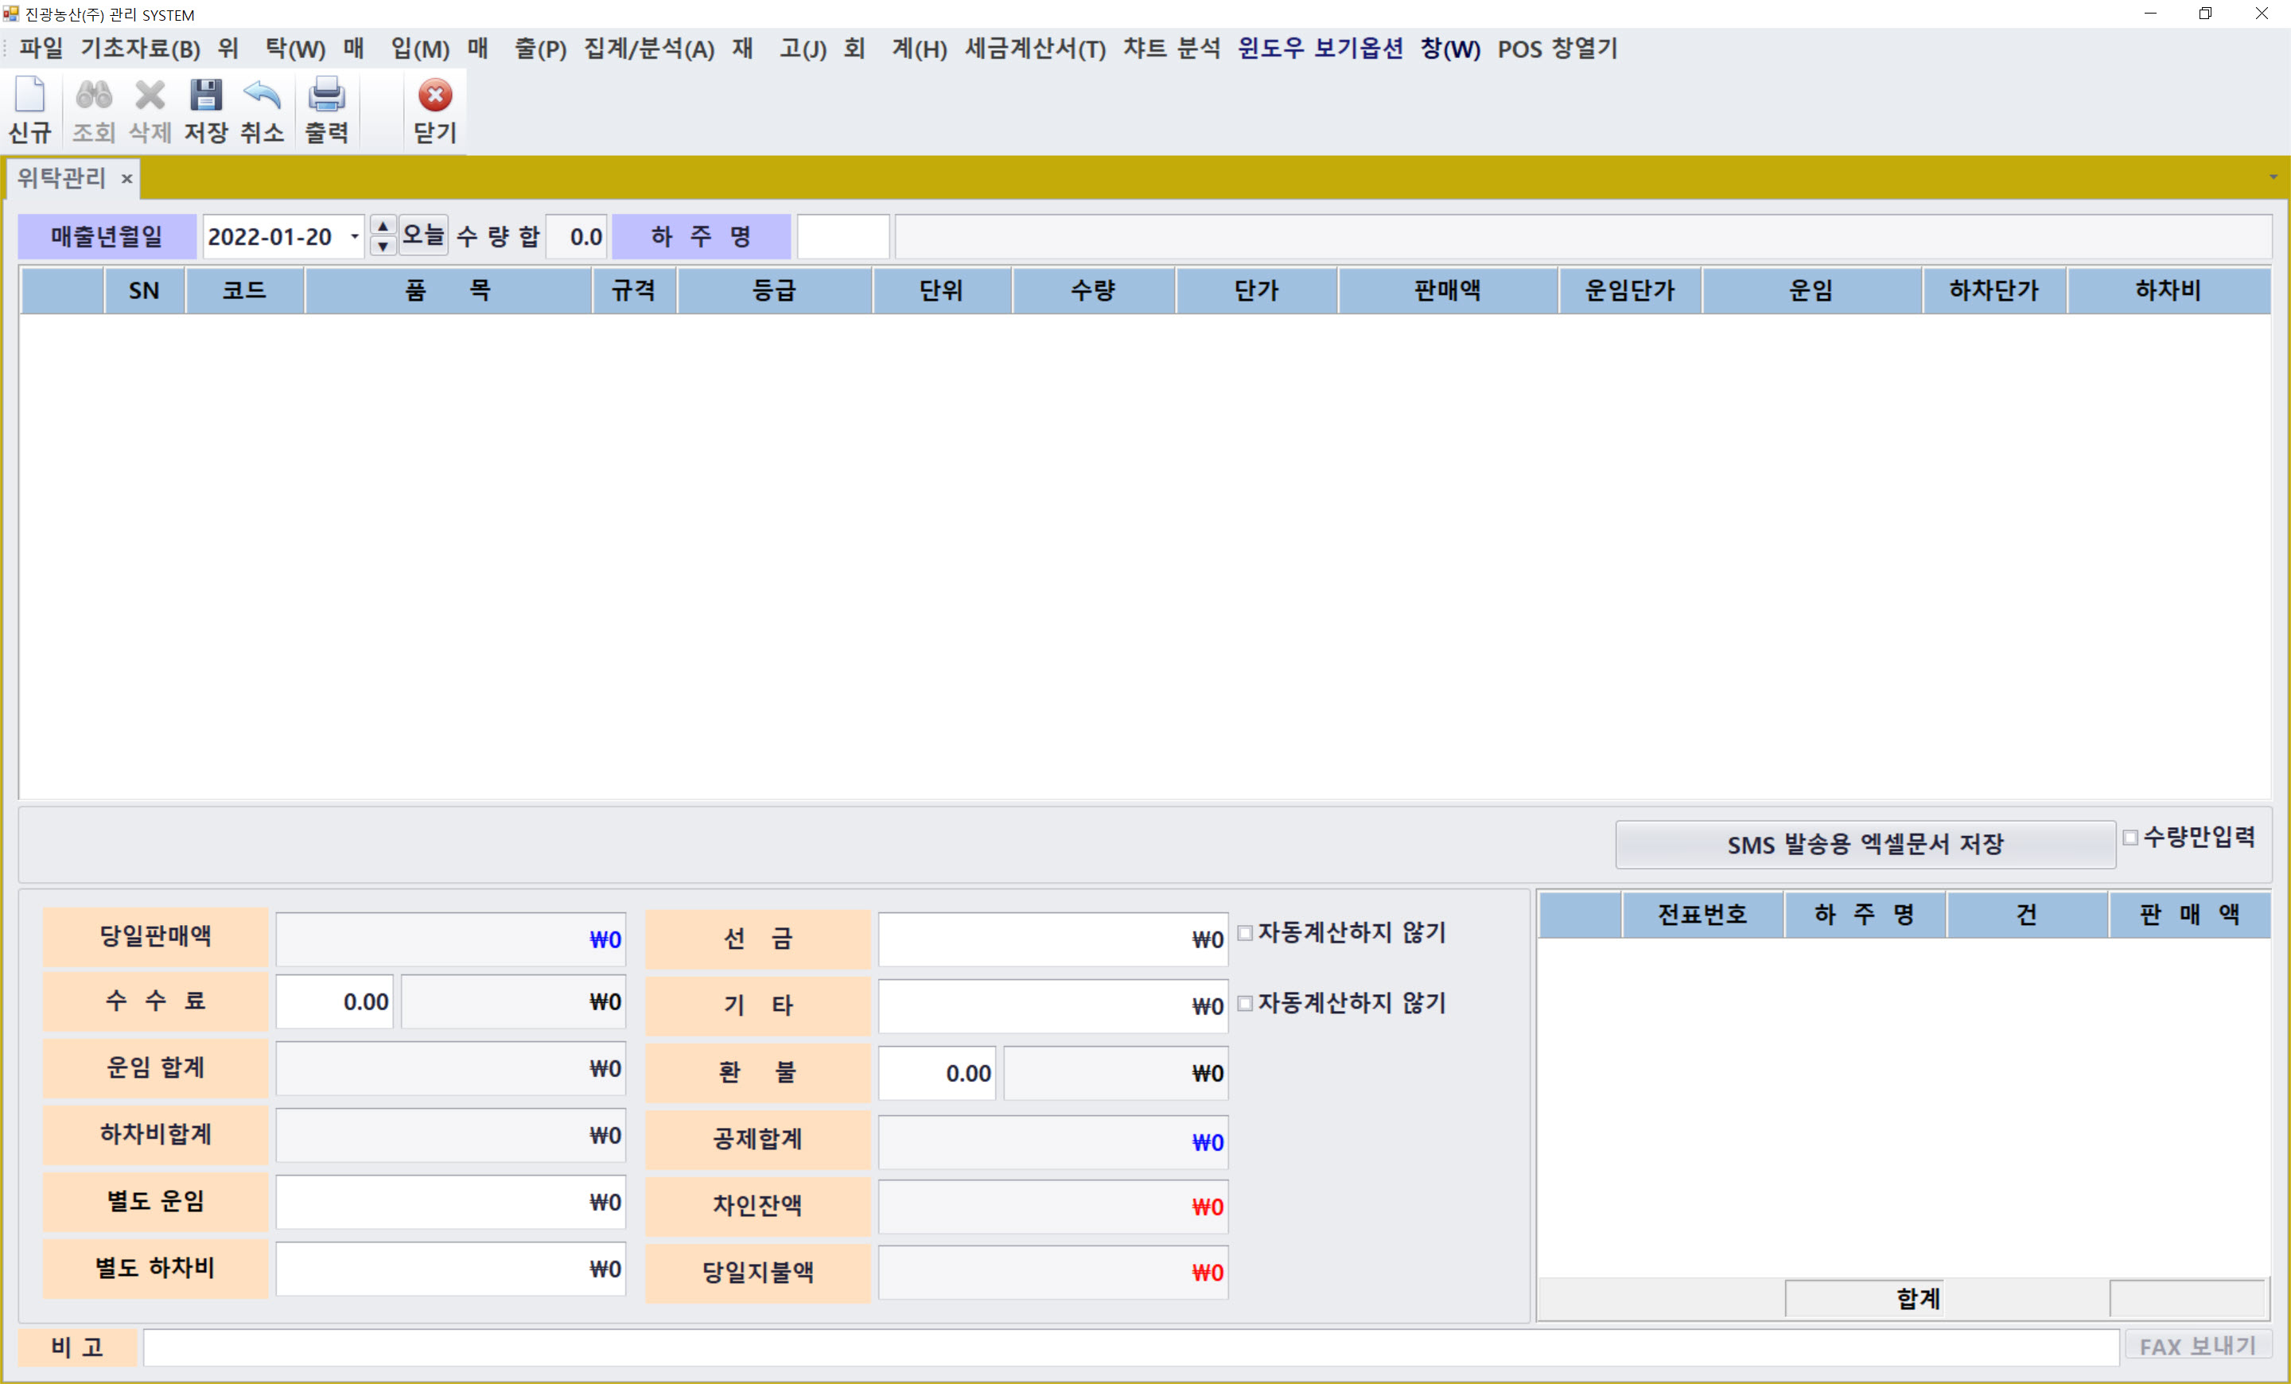Image resolution: width=2291 pixels, height=1384 pixels.
Task: Open the 매출년월일 date dropdown arrow
Action: coord(354,237)
